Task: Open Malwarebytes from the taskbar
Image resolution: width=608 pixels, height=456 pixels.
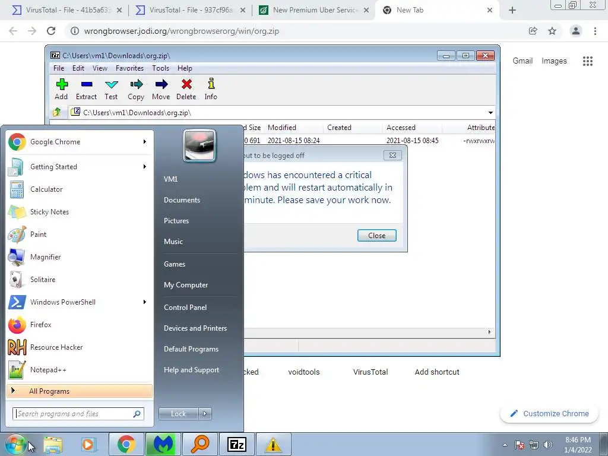Action: pyautogui.click(x=163, y=444)
